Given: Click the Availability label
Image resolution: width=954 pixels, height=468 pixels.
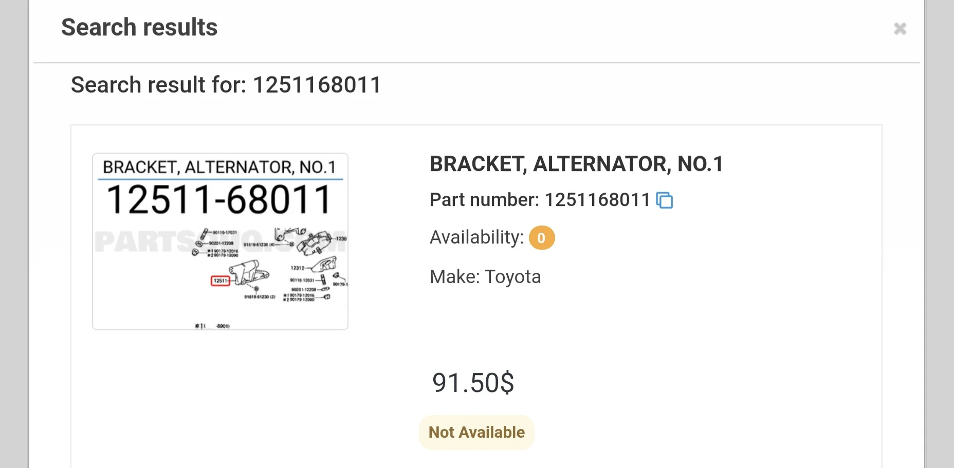Looking at the screenshot, I should 476,237.
